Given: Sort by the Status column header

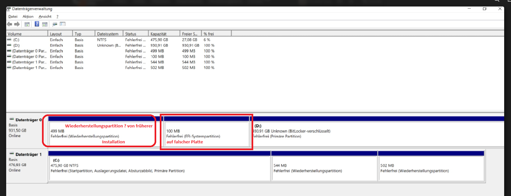Looking at the screenshot, I should (136, 34).
